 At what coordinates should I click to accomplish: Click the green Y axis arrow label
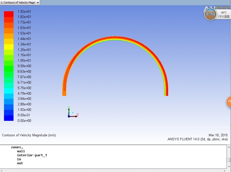pyautogui.click(x=69, y=108)
